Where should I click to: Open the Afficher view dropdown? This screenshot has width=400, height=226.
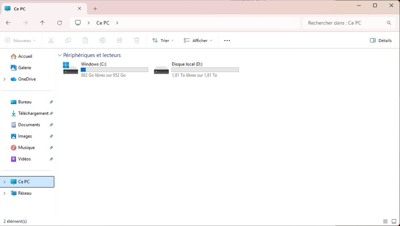click(198, 41)
